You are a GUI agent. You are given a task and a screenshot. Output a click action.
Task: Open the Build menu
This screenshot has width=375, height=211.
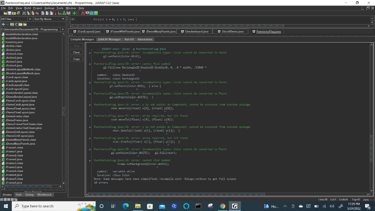[28, 8]
